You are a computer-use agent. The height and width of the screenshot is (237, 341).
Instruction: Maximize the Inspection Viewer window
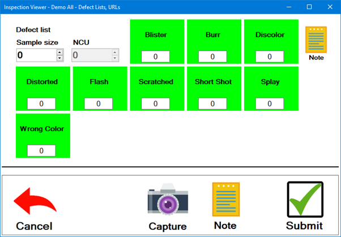(x=309, y=7)
